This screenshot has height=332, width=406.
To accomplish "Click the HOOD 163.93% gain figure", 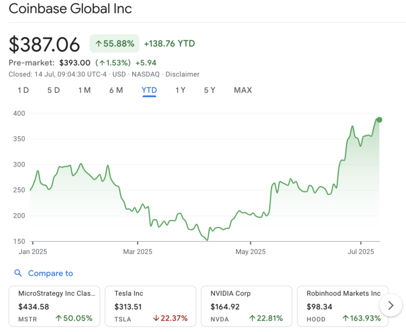I will click(362, 318).
